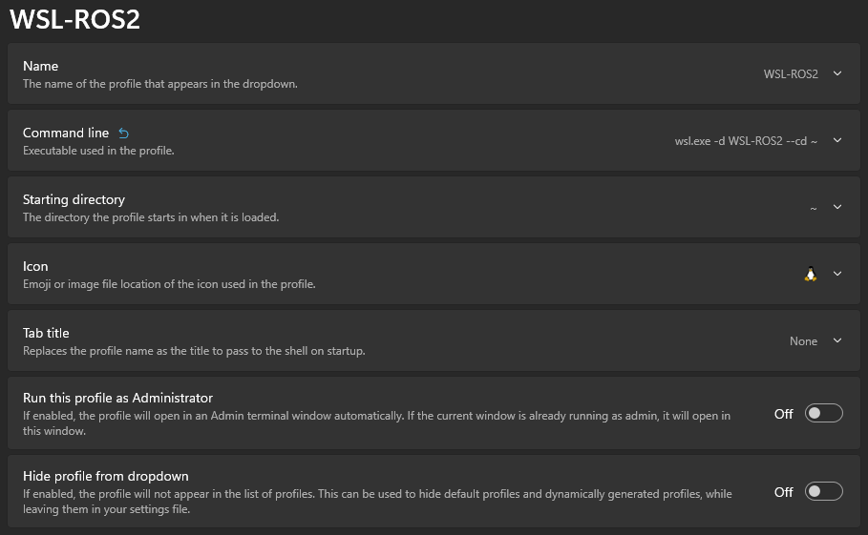The width and height of the screenshot is (868, 535).
Task: Click the Off label beside Hide profile toggle
Action: 783,492
